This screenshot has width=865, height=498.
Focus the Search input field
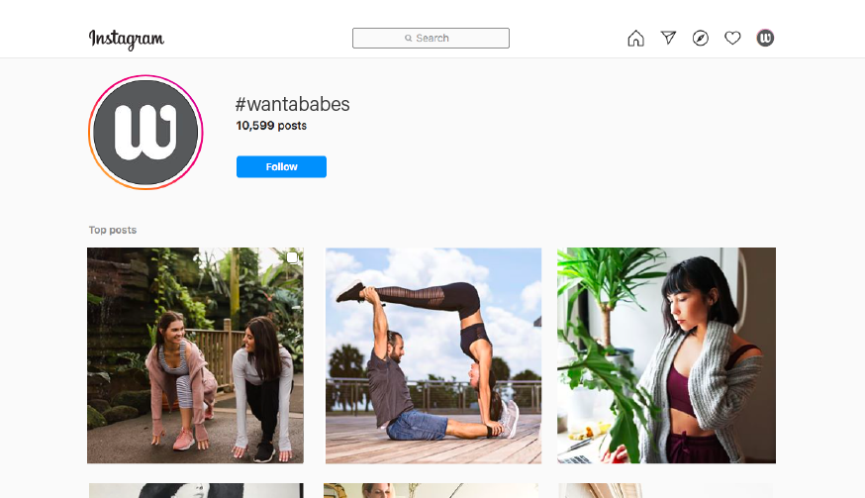[431, 38]
